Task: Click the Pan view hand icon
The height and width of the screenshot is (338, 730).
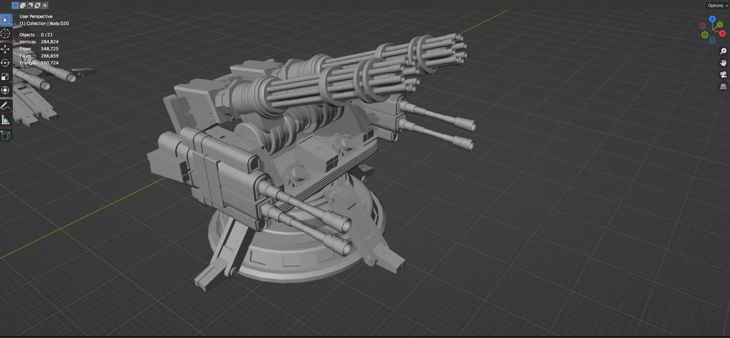Action: 723,63
